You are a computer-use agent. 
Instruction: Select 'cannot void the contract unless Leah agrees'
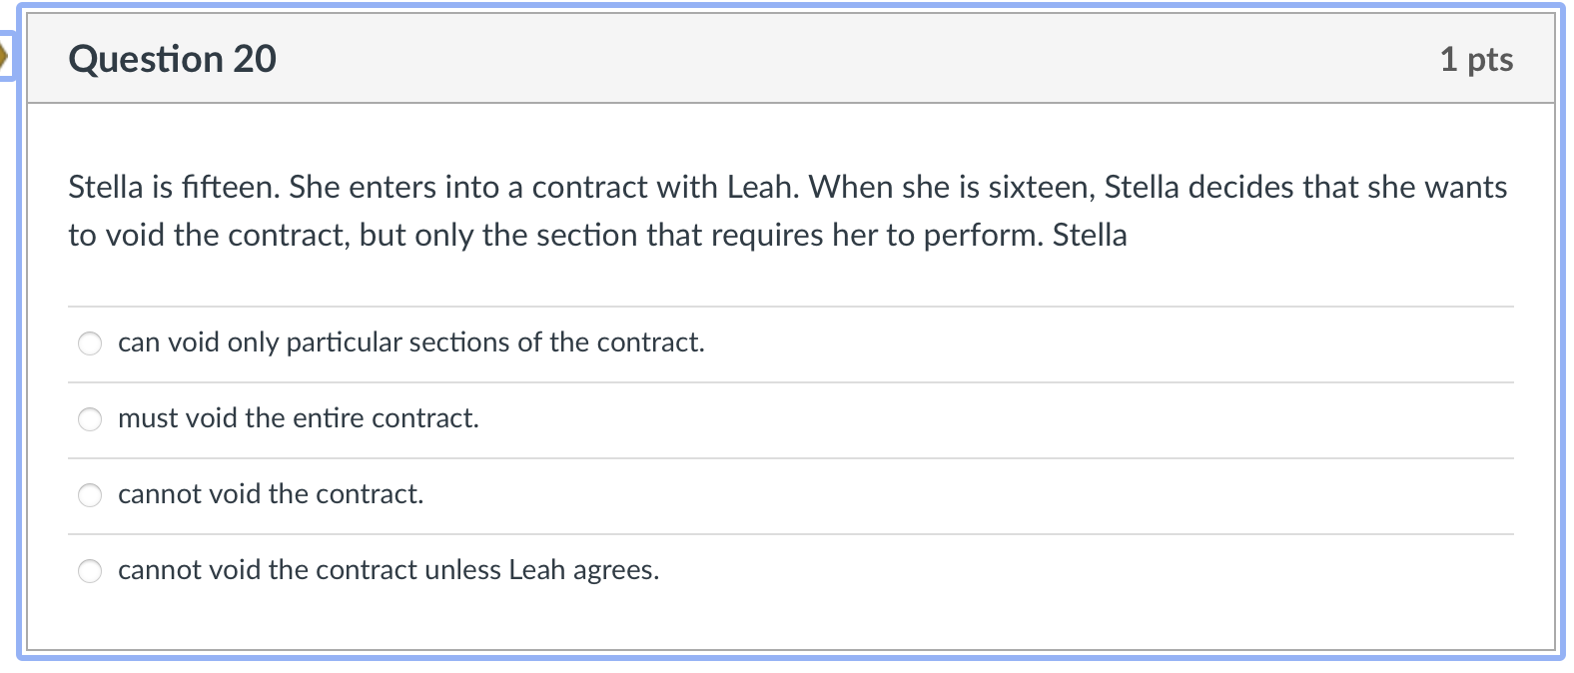pyautogui.click(x=90, y=570)
